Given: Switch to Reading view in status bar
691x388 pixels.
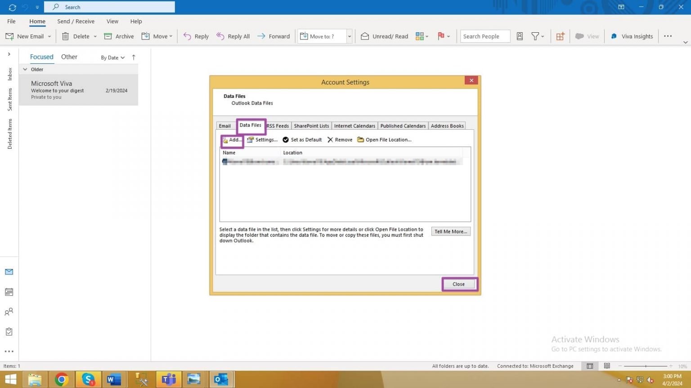Looking at the screenshot, I should 607,366.
